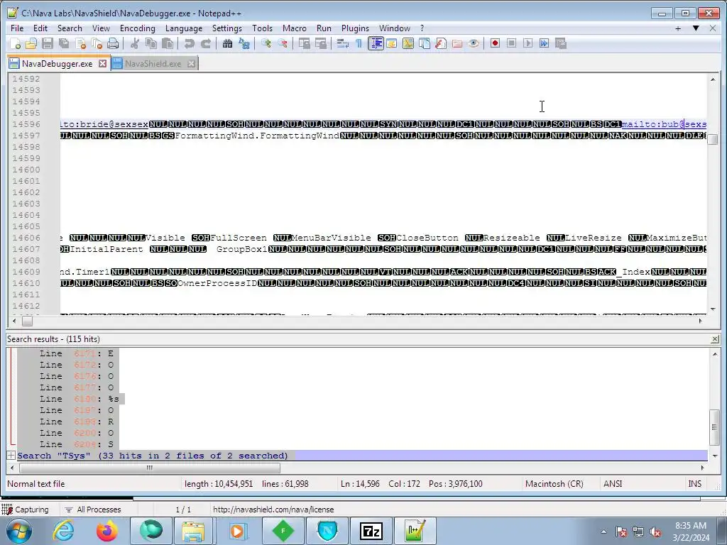
Task: Open the File menu
Action: coord(17,28)
